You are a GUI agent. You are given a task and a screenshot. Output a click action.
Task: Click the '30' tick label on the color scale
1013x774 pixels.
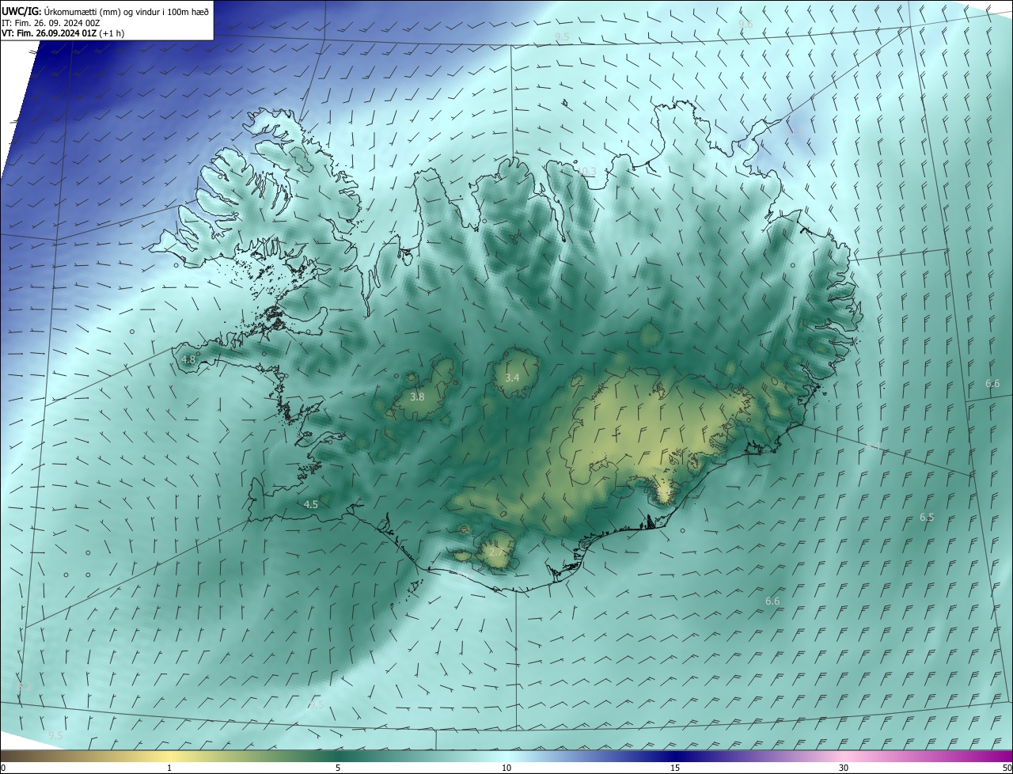coord(844,768)
